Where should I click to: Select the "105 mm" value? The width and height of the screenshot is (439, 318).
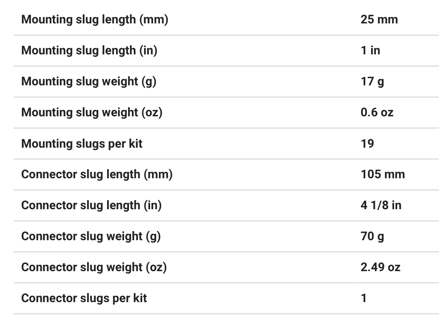[x=382, y=174]
